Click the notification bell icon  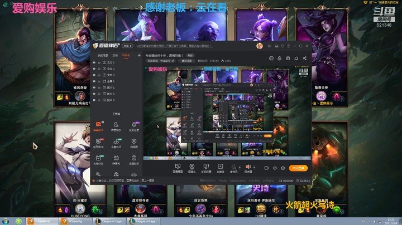(x=296, y=58)
